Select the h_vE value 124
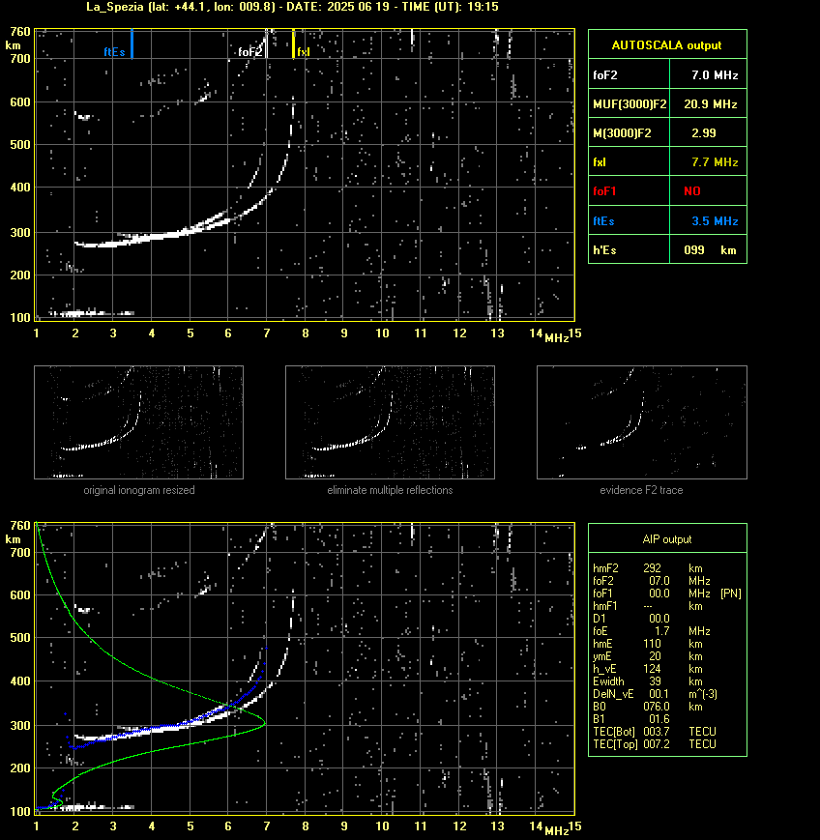 (653, 669)
